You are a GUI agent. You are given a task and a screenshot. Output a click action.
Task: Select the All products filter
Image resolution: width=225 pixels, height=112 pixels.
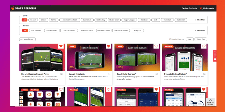coord(25,31)
